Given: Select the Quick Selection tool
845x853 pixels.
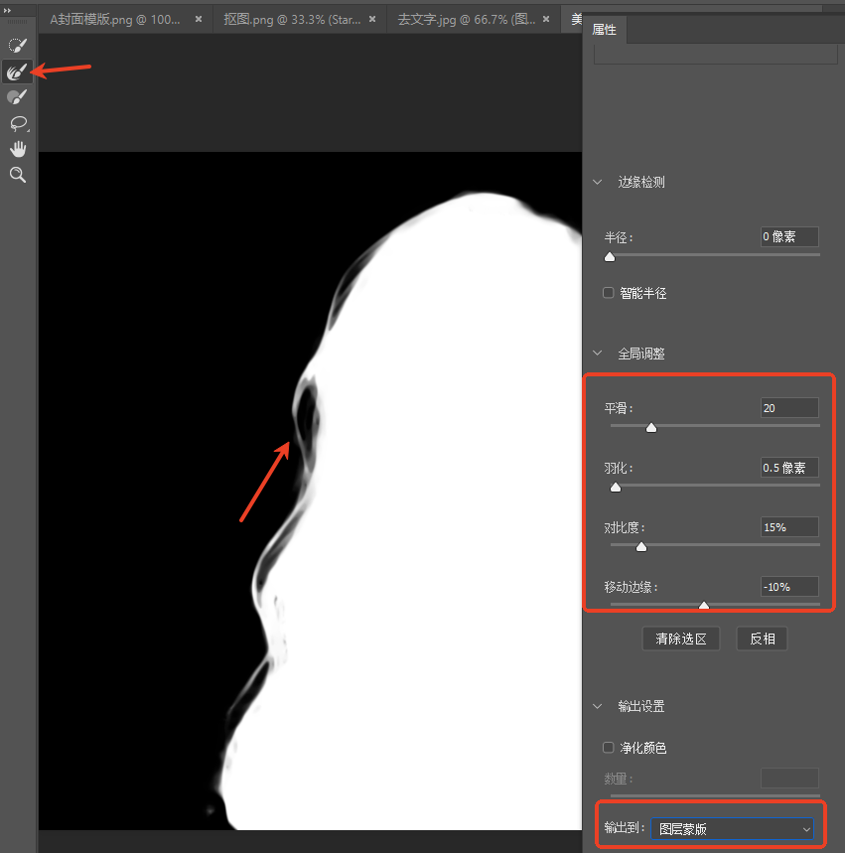Looking at the screenshot, I should tap(18, 45).
